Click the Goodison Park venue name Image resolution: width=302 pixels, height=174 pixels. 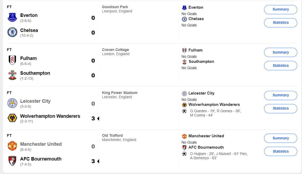coord(115,7)
